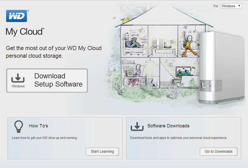Click the download tray icon above Windows label
248x168 pixels.
click(x=18, y=78)
